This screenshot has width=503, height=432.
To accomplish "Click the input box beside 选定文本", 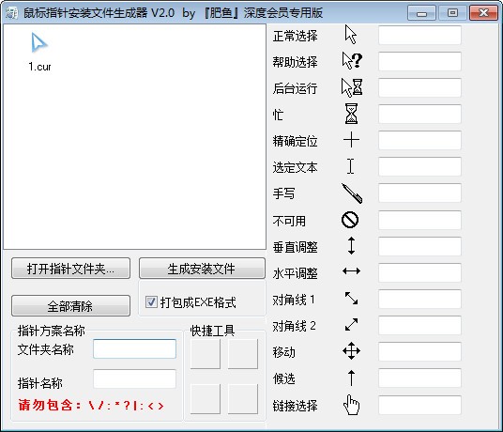I will tap(419, 166).
